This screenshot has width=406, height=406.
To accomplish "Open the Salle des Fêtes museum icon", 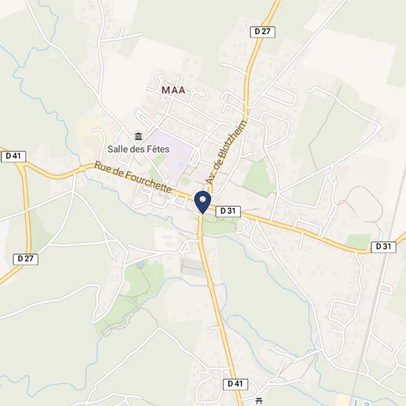I will click(139, 136).
